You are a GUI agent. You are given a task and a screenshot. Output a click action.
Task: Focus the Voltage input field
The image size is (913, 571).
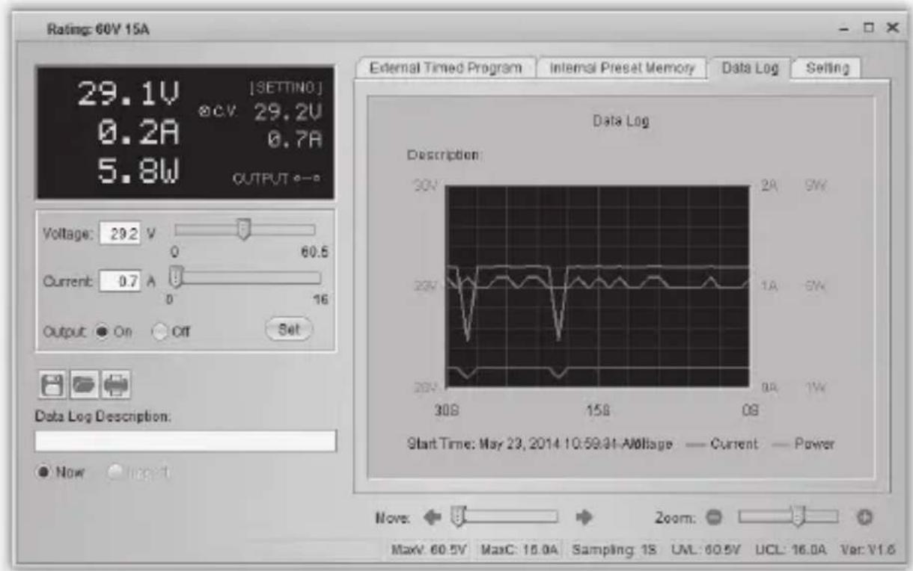pyautogui.click(x=120, y=232)
